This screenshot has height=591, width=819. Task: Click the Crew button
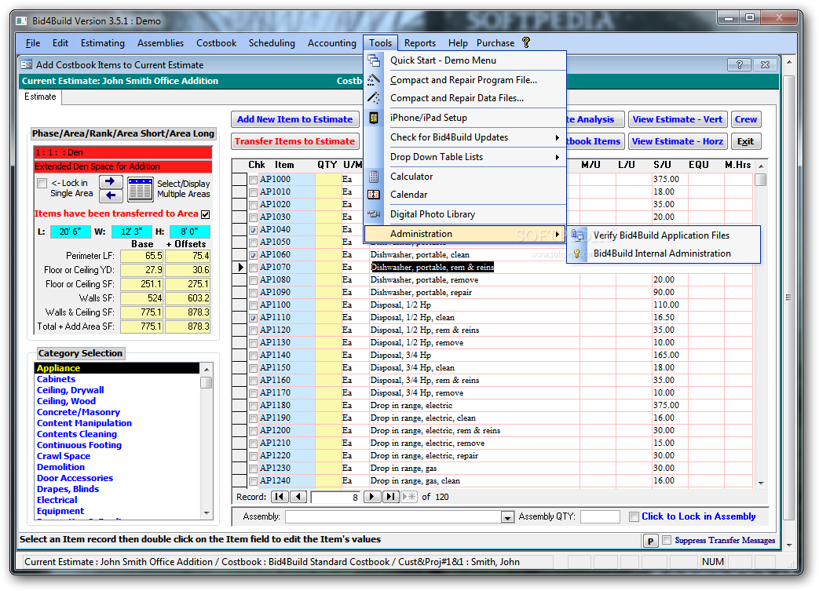pyautogui.click(x=746, y=119)
